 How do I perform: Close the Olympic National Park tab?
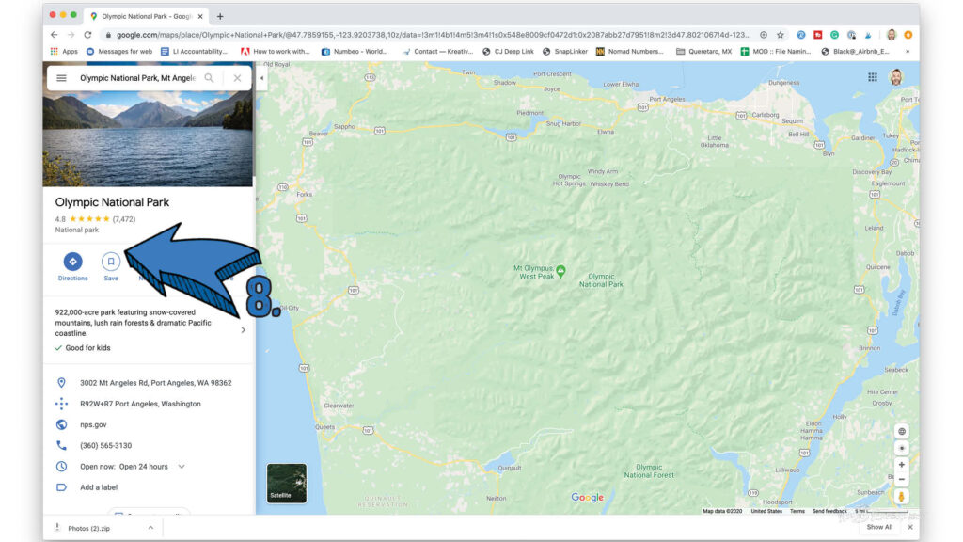point(200,17)
